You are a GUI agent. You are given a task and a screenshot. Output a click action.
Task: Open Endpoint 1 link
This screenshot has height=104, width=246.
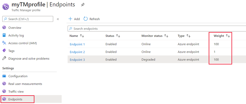point(77,44)
